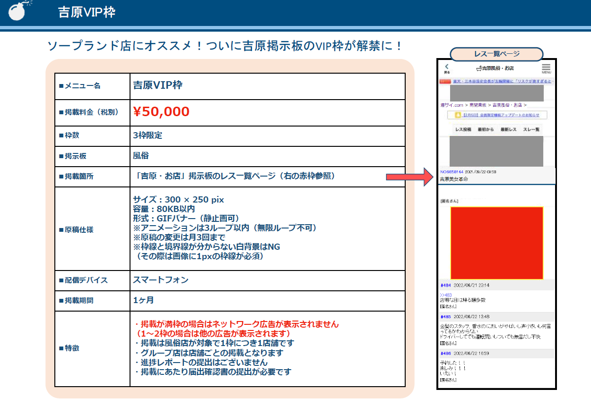Screen dimensions: 591x406
Task: Switch to the レス投稿 tab
Action: coord(464,129)
